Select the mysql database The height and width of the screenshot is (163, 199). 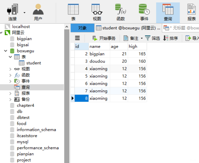pos(22,142)
